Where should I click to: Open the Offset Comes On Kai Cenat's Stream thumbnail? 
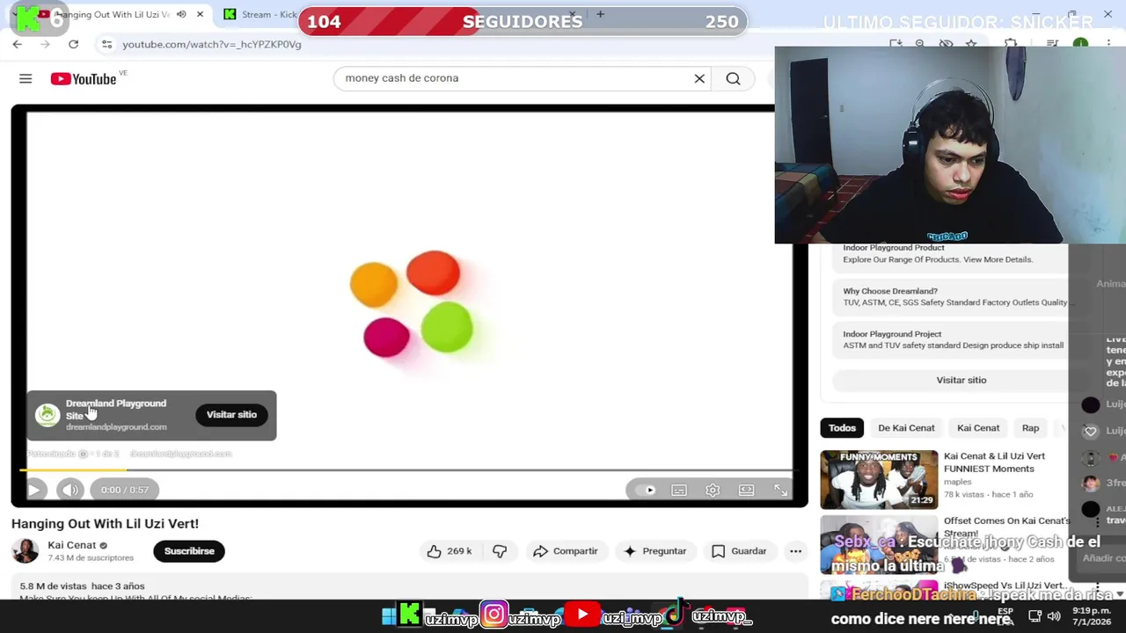click(879, 545)
